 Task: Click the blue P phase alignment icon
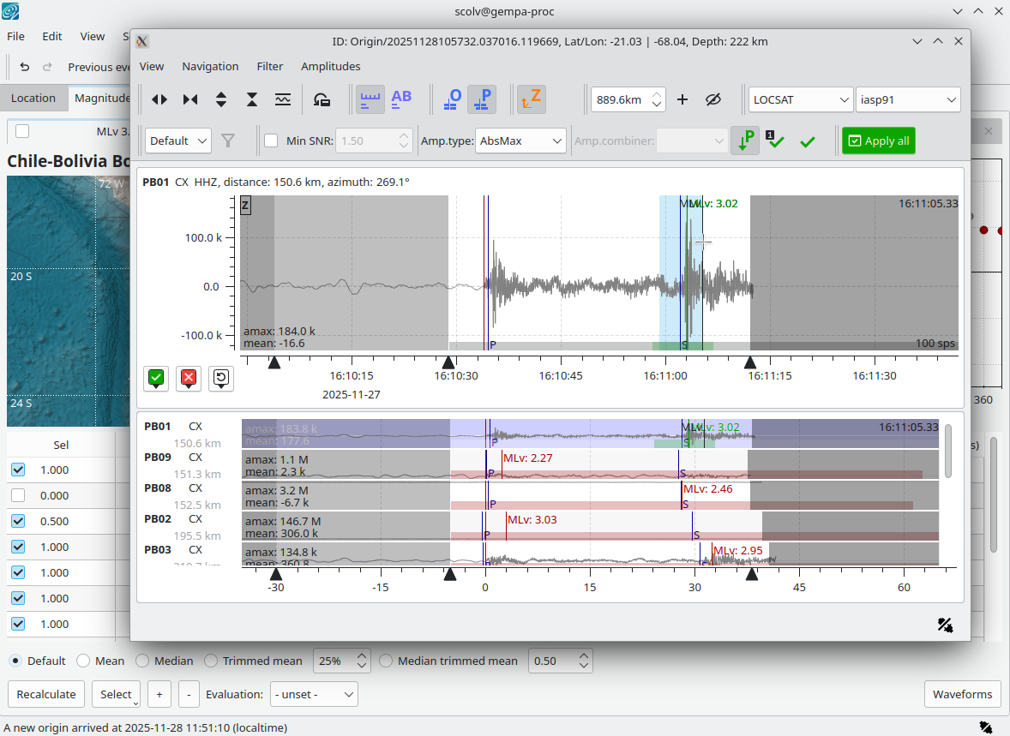(482, 99)
